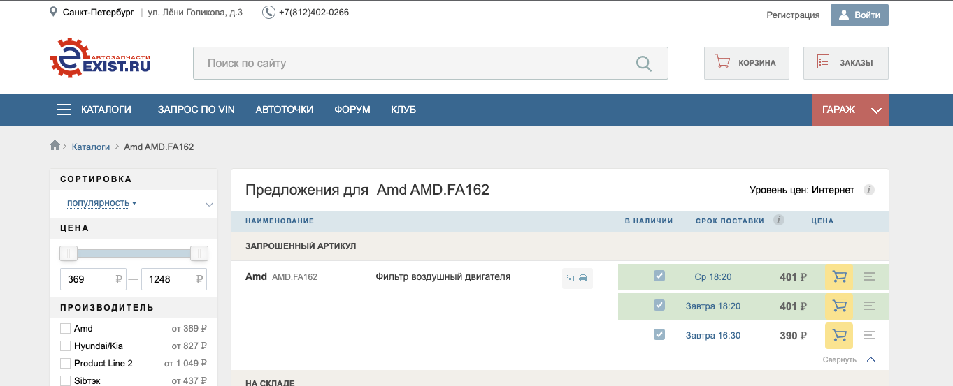Click the Exist.ru logo
Screen dimensions: 953x386
pyautogui.click(x=100, y=58)
